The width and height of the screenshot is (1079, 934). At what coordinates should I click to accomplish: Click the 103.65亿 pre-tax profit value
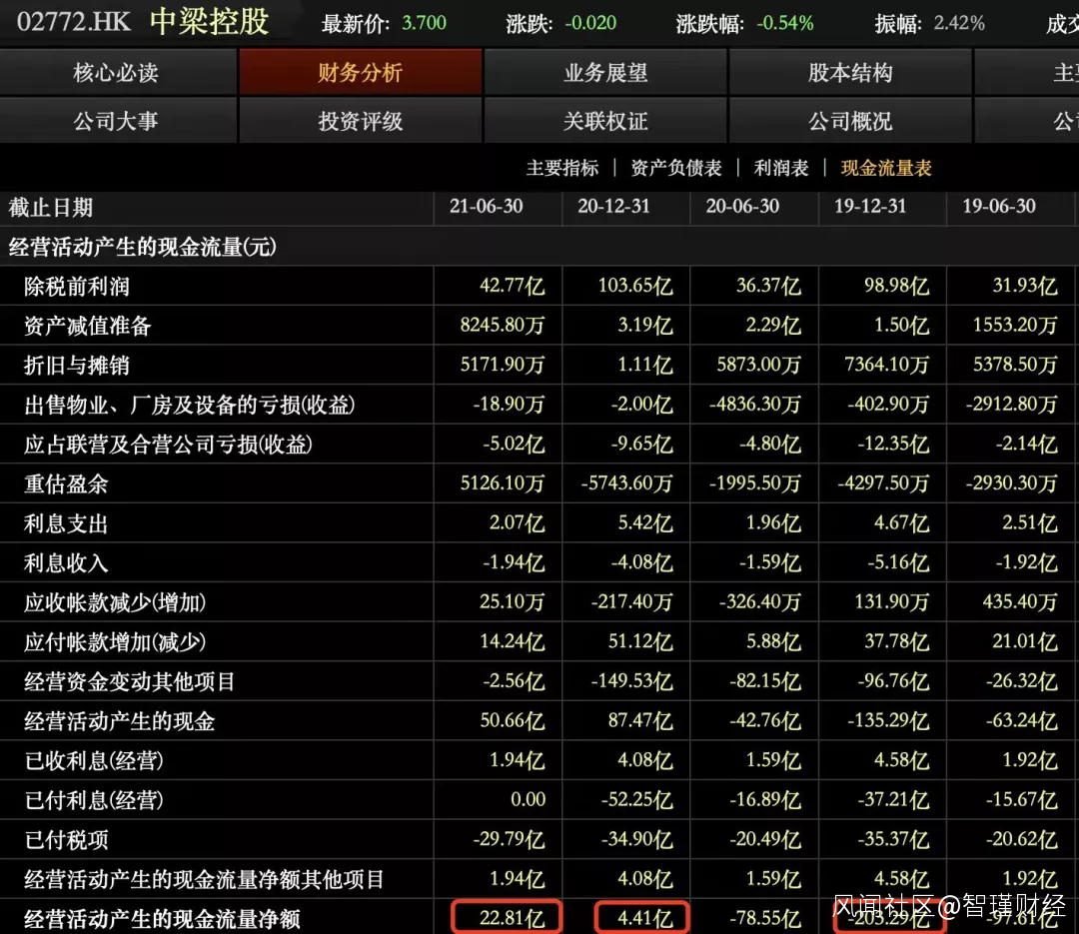point(635,286)
